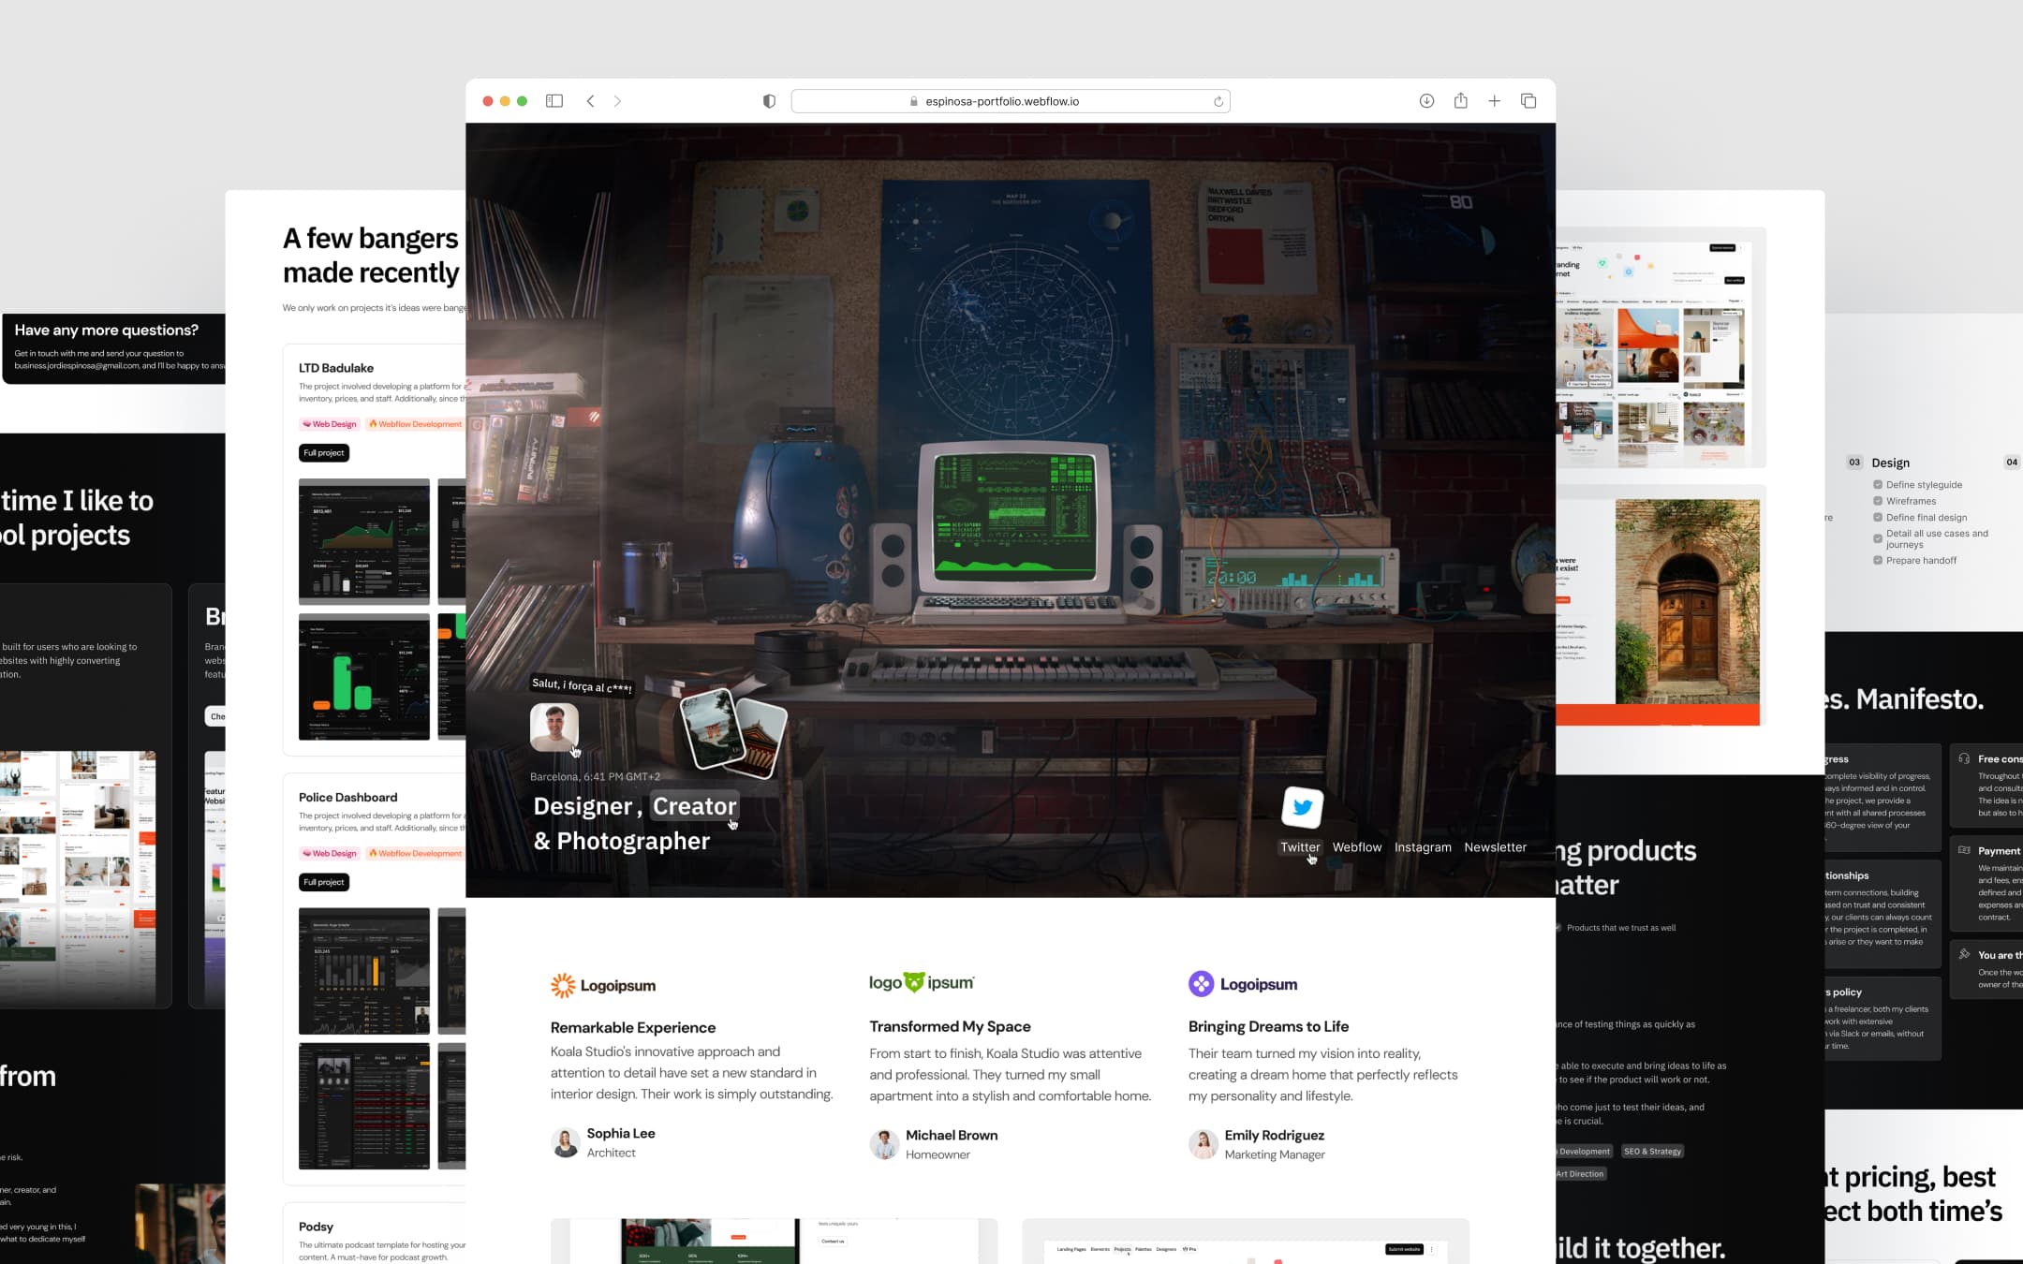Viewport: 2023px width, 1264px height.
Task: Click the Web Design tag under LTD Badulake
Action: coord(329,424)
